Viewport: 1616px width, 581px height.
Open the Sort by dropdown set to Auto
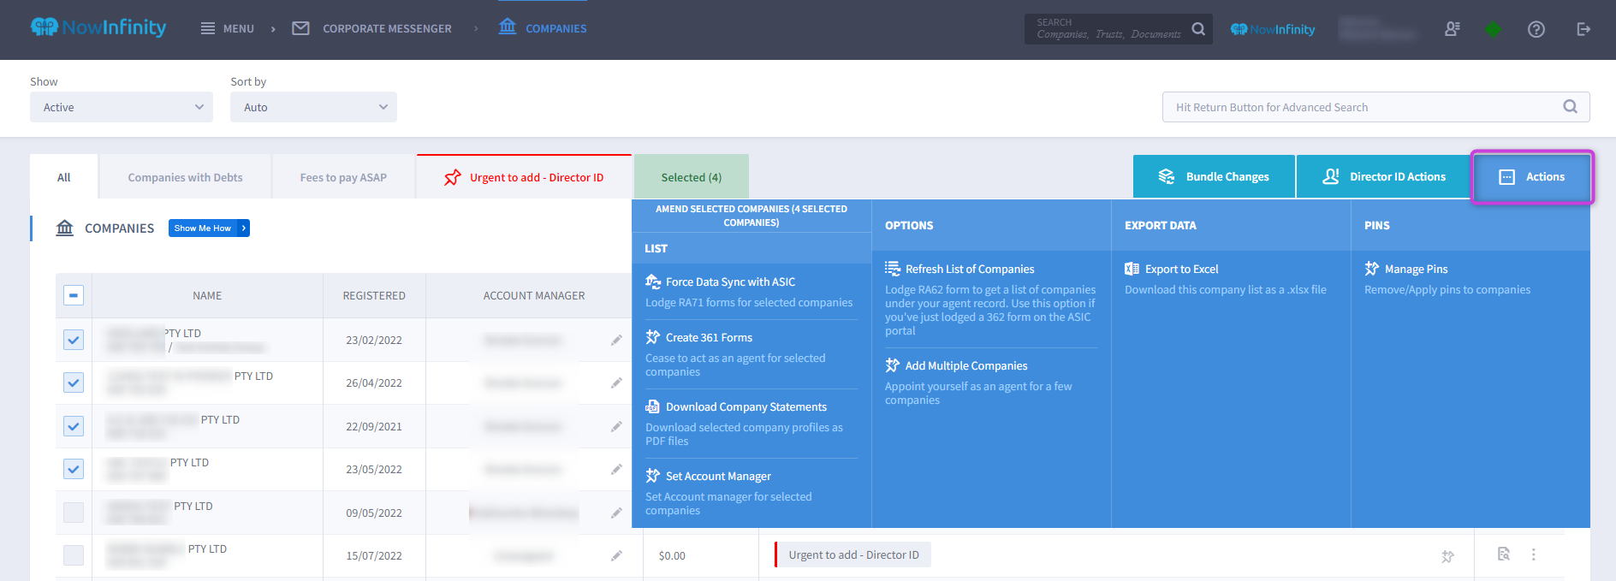pyautogui.click(x=313, y=107)
